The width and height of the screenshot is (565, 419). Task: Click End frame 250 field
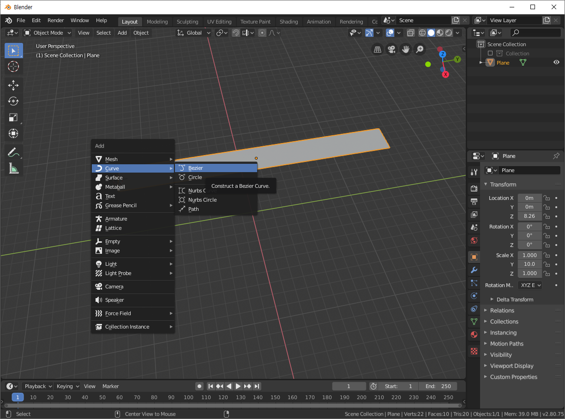[x=438, y=386]
